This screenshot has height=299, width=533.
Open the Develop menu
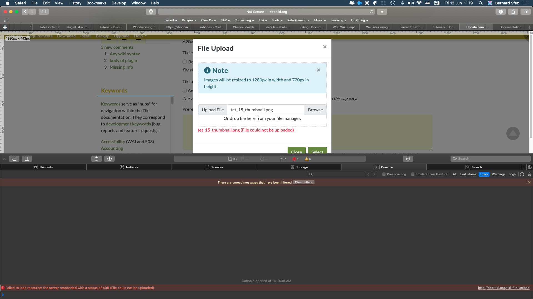(x=119, y=3)
